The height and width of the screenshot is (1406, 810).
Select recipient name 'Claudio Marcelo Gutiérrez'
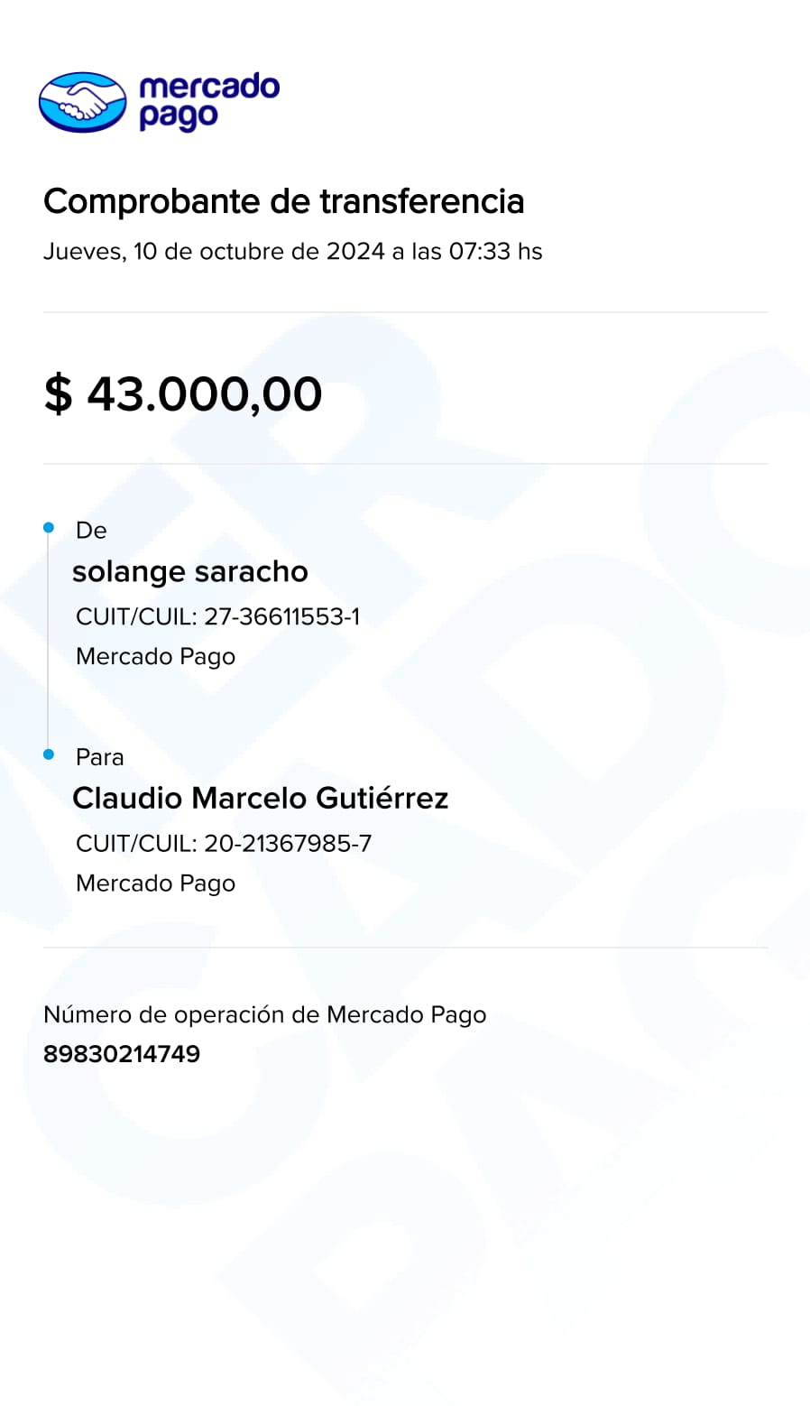point(260,798)
